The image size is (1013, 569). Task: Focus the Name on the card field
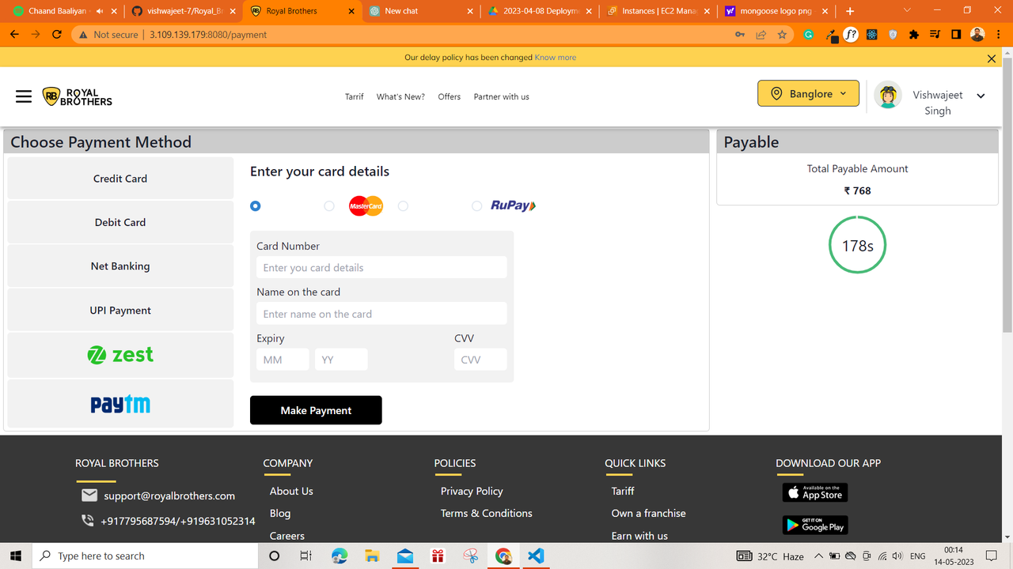point(381,314)
